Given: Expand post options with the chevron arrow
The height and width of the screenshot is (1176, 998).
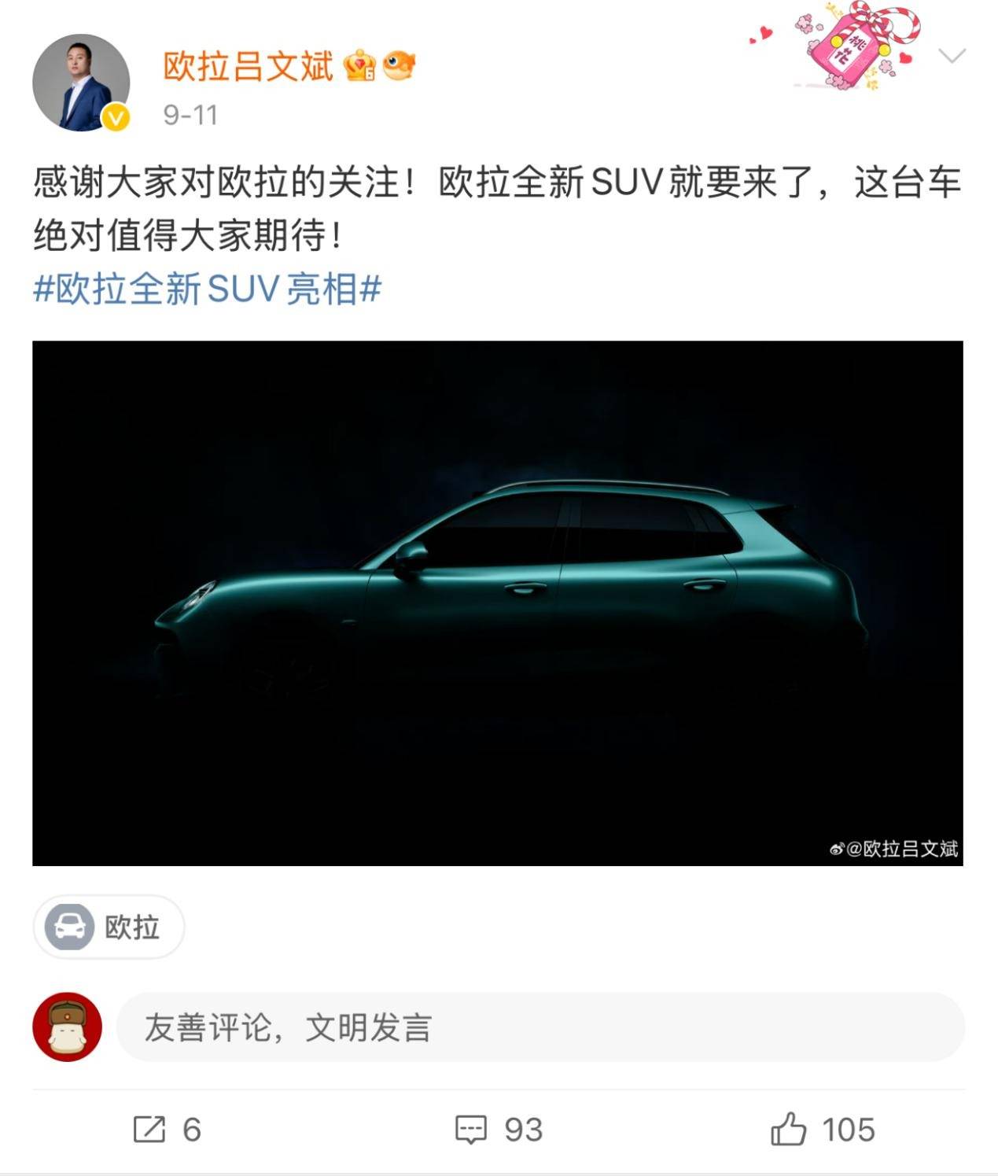Looking at the screenshot, I should (952, 56).
